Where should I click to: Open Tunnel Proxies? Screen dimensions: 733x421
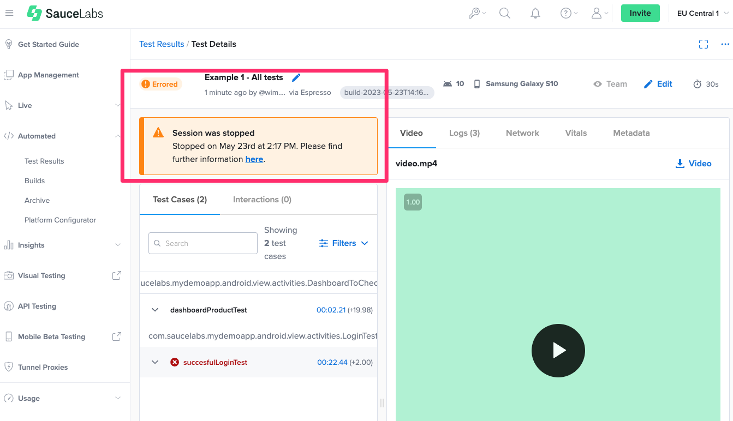coord(43,367)
